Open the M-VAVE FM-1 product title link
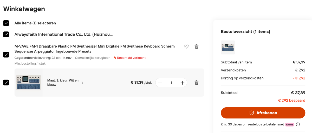 point(95,49)
